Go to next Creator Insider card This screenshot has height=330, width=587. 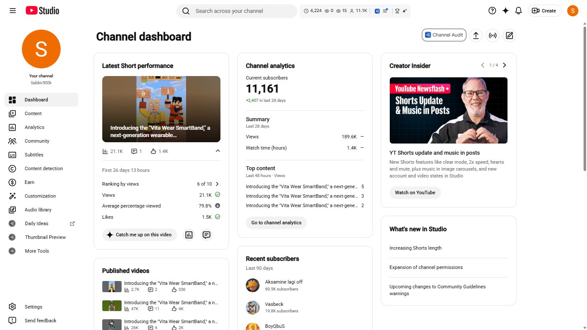(x=504, y=65)
